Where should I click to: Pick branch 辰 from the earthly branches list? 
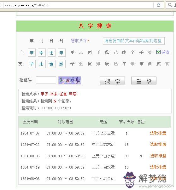pos(107,64)
